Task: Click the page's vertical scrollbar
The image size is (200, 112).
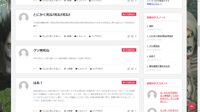Action: tap(198, 55)
